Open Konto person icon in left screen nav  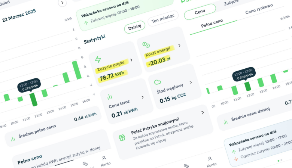tap(104, 158)
